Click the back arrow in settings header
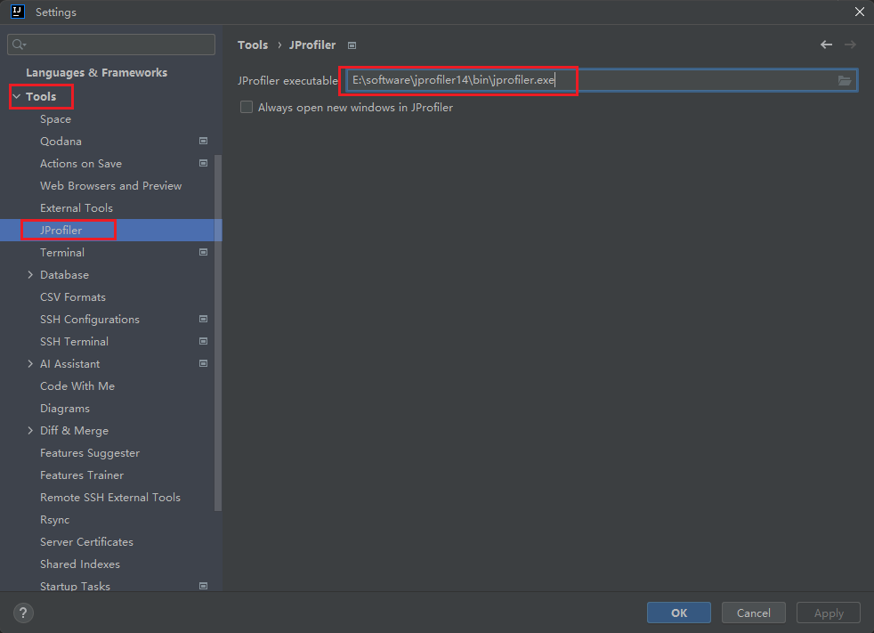 click(826, 45)
